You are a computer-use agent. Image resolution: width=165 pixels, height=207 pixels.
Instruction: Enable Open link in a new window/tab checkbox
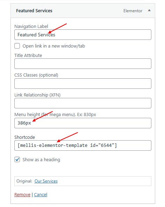(x=17, y=46)
